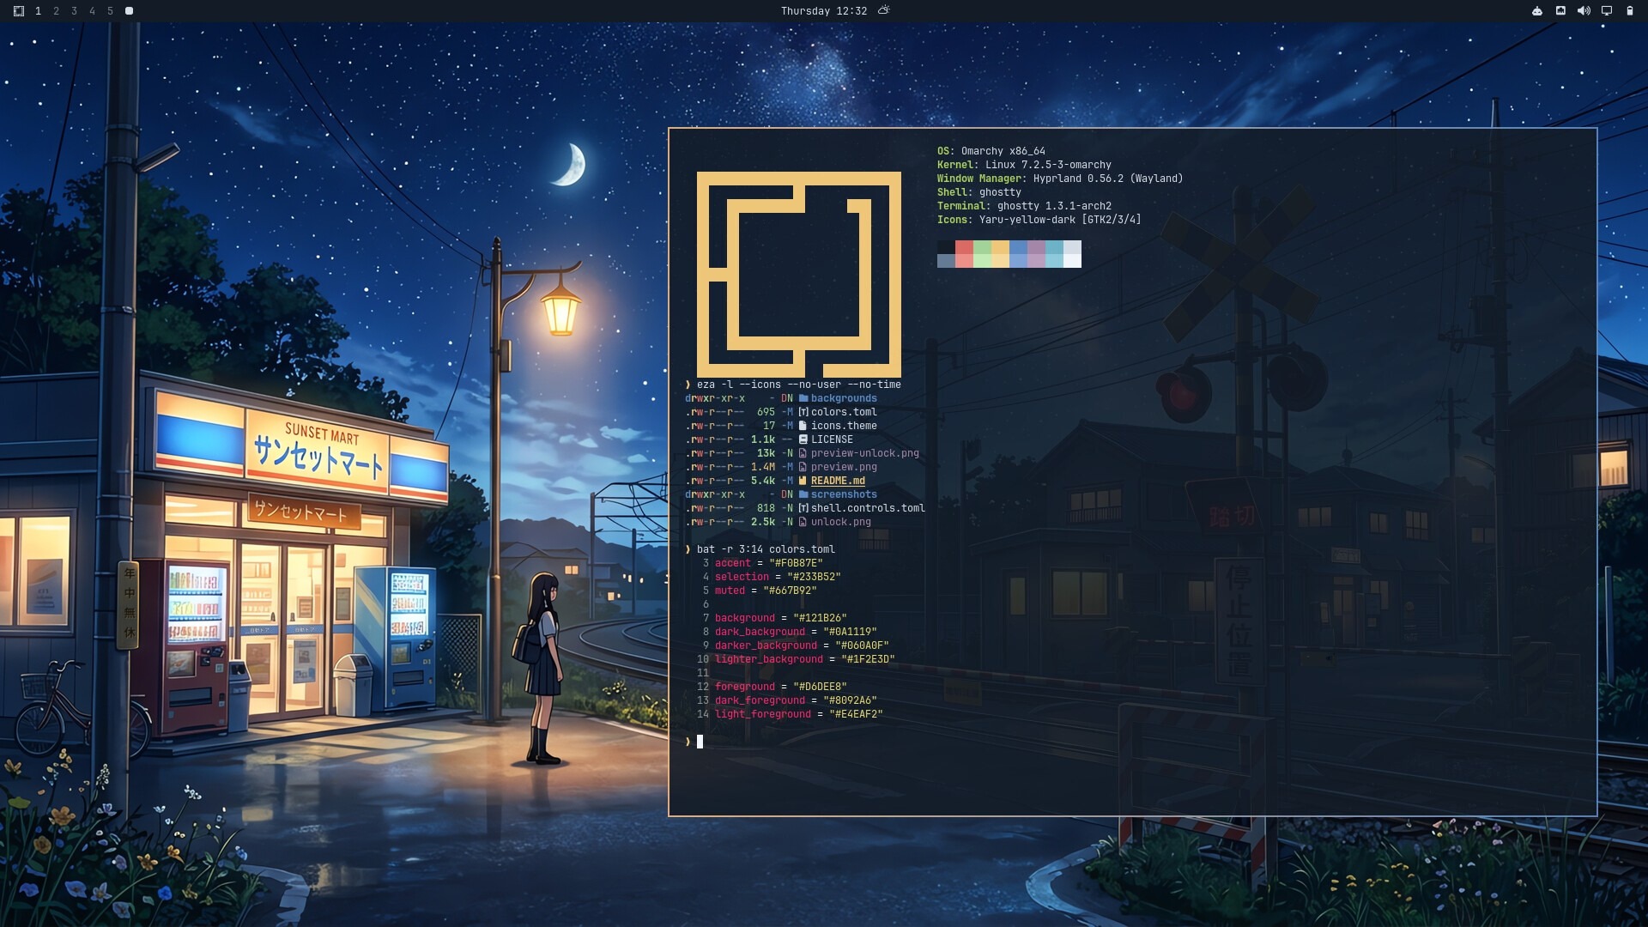Click the selection value "#233B52"
This screenshot has width=1648, height=927.
[814, 577]
